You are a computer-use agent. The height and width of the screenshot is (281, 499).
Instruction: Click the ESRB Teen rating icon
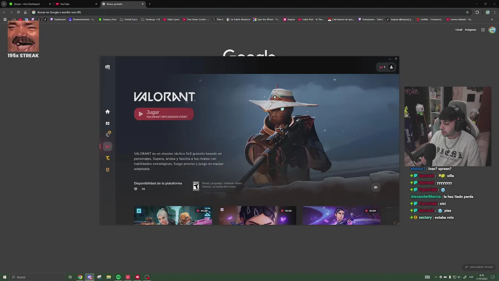click(196, 186)
